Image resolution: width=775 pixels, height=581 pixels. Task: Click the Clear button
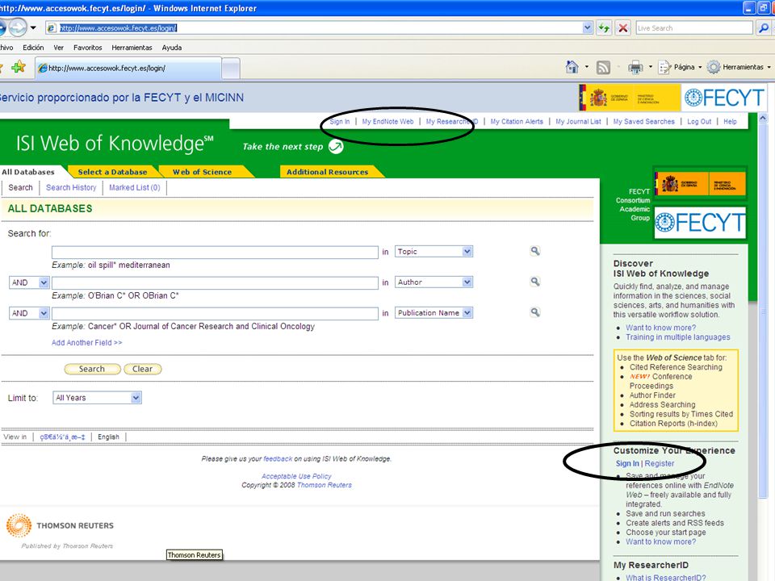(142, 369)
